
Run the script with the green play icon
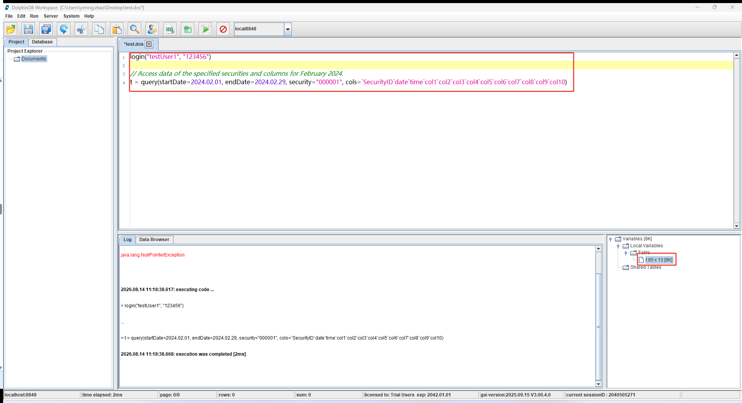click(206, 29)
